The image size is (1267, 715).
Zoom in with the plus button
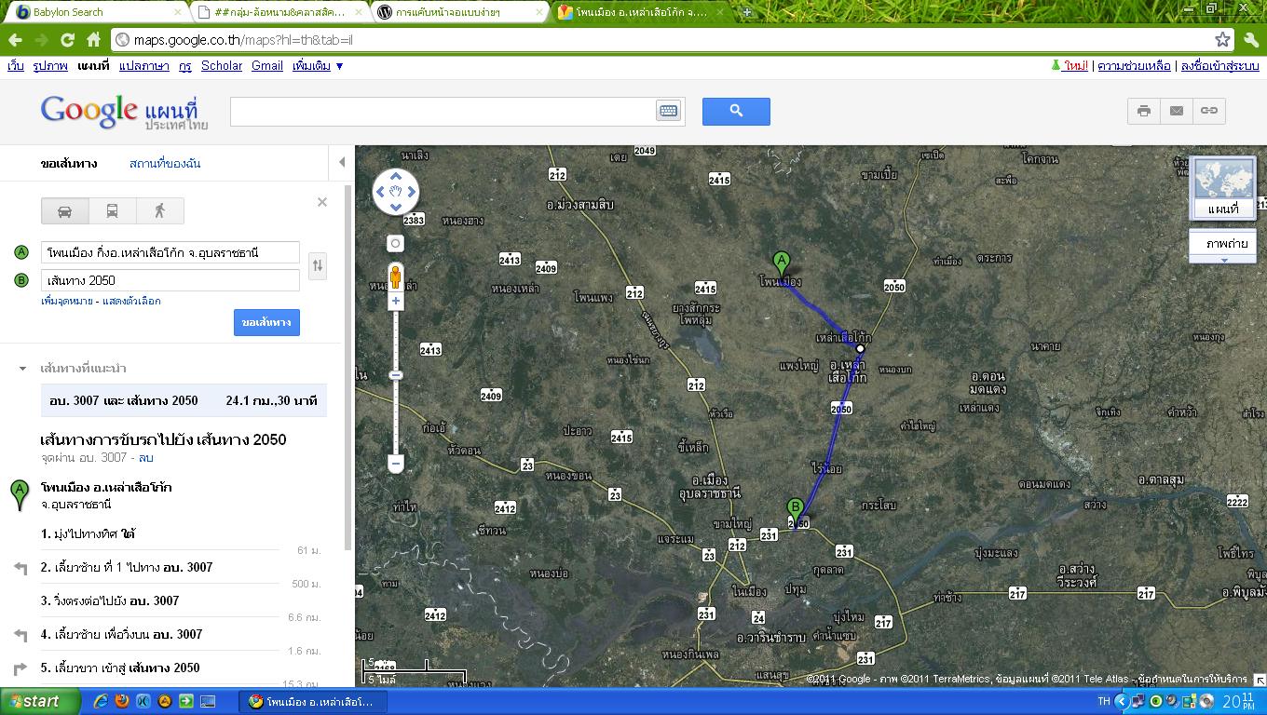(396, 301)
